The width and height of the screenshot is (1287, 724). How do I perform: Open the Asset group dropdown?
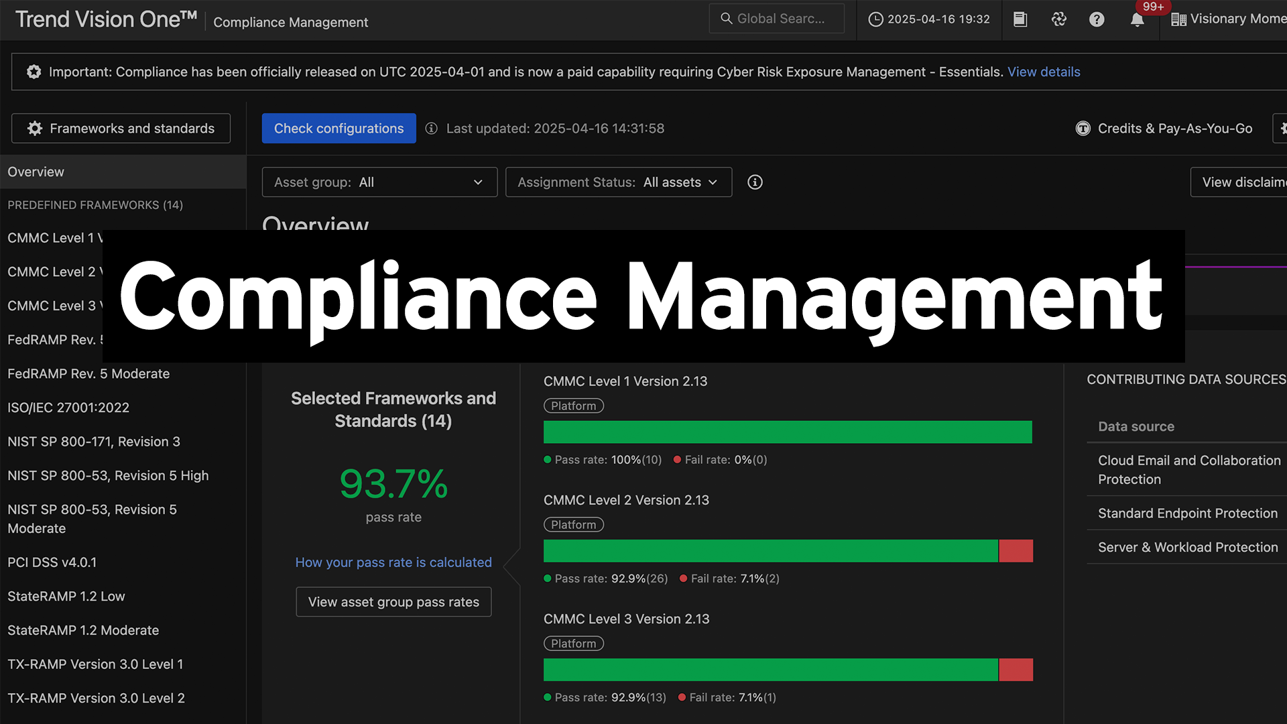pos(379,182)
